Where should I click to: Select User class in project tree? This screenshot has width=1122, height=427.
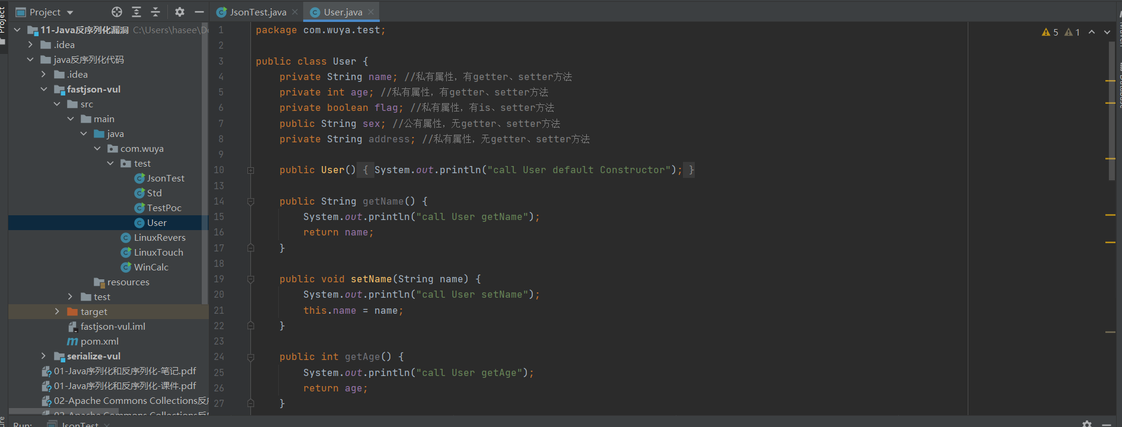click(x=151, y=222)
